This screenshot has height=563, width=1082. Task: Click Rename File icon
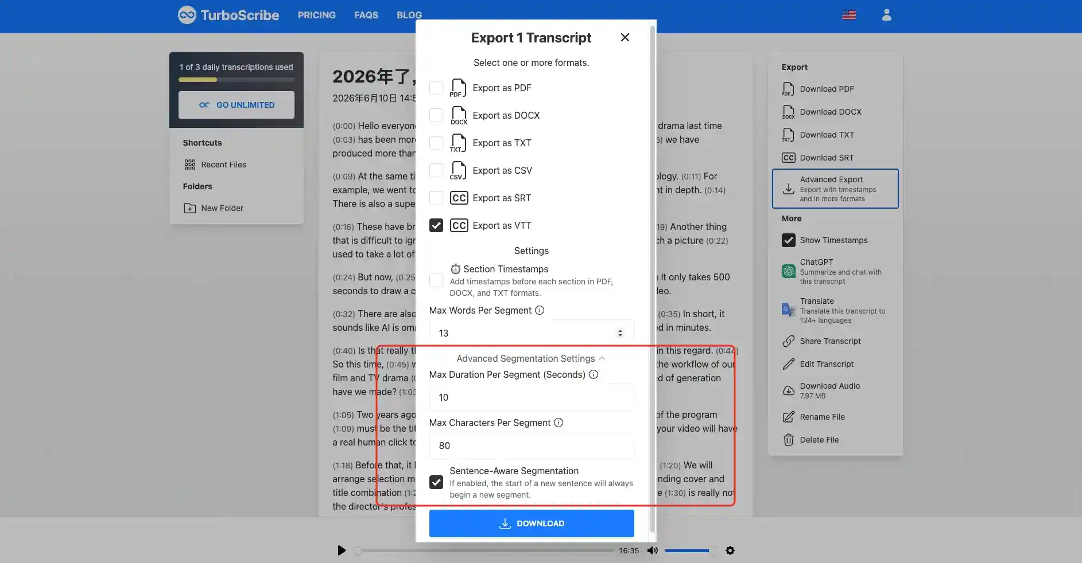point(789,417)
